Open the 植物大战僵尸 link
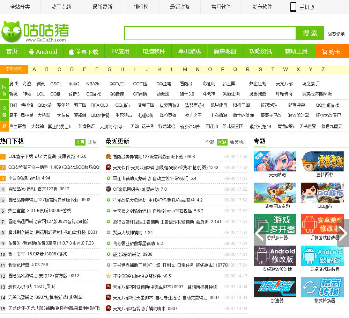The height and width of the screenshot is (318, 349). point(328,115)
